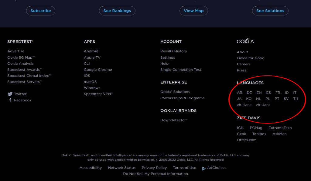Open See Rankings
The image size is (311, 181).
pos(117,11)
